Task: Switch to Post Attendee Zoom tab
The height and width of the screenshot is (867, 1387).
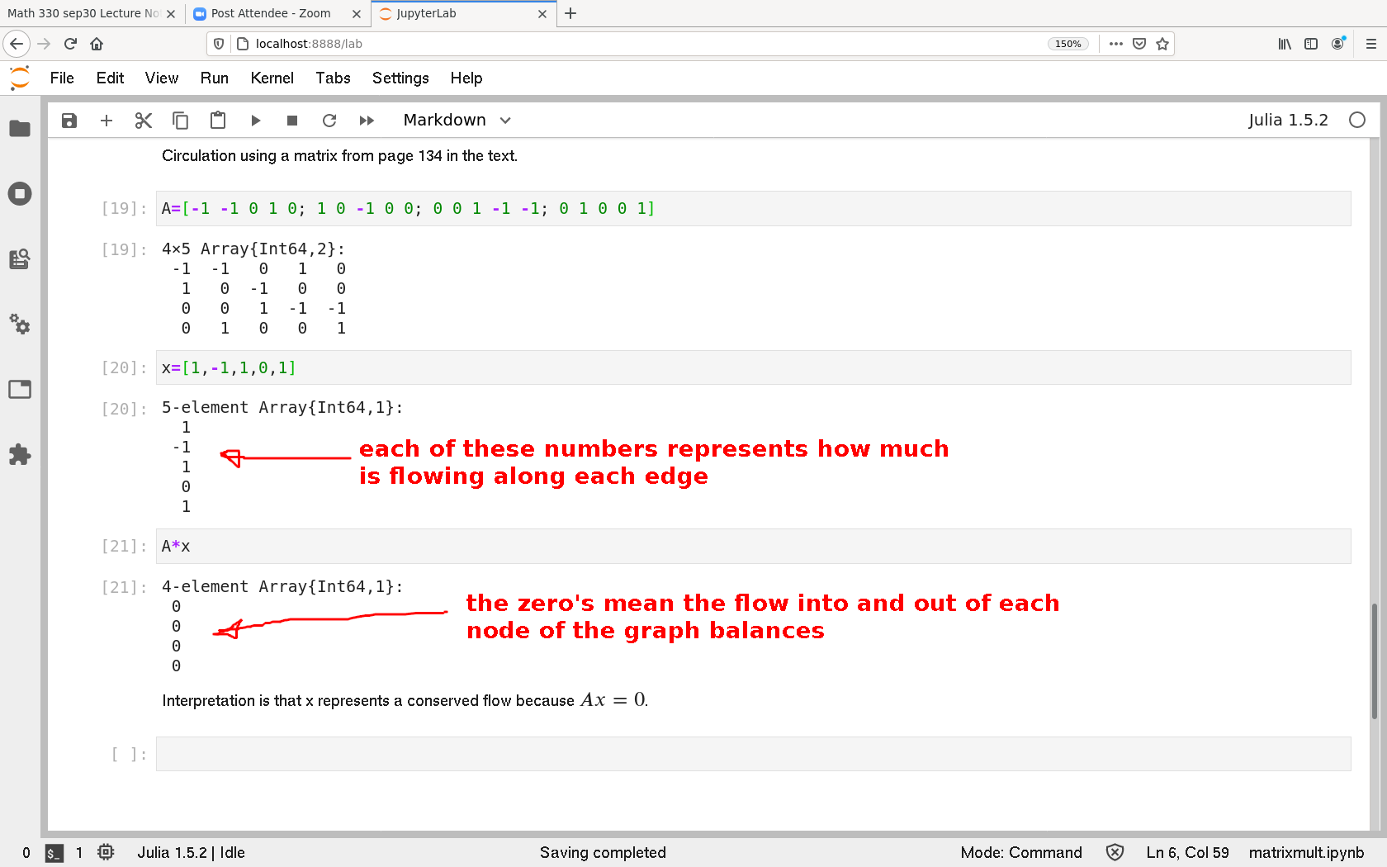Action: 271,13
